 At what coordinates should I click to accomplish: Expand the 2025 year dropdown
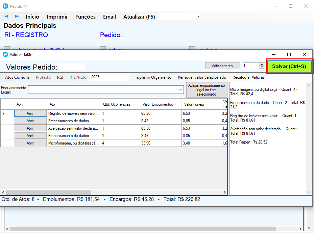[x=129, y=77]
